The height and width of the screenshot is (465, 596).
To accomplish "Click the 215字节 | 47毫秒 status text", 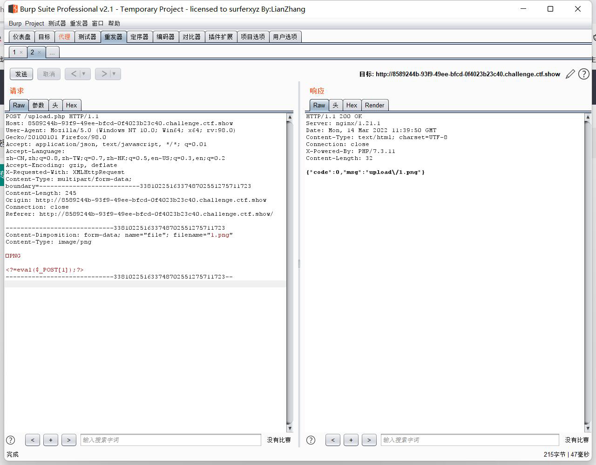I will pyautogui.click(x=566, y=454).
